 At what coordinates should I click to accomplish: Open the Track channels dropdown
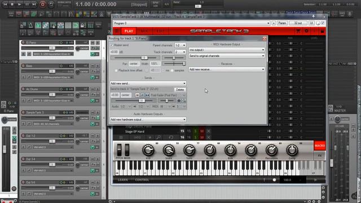[180, 52]
